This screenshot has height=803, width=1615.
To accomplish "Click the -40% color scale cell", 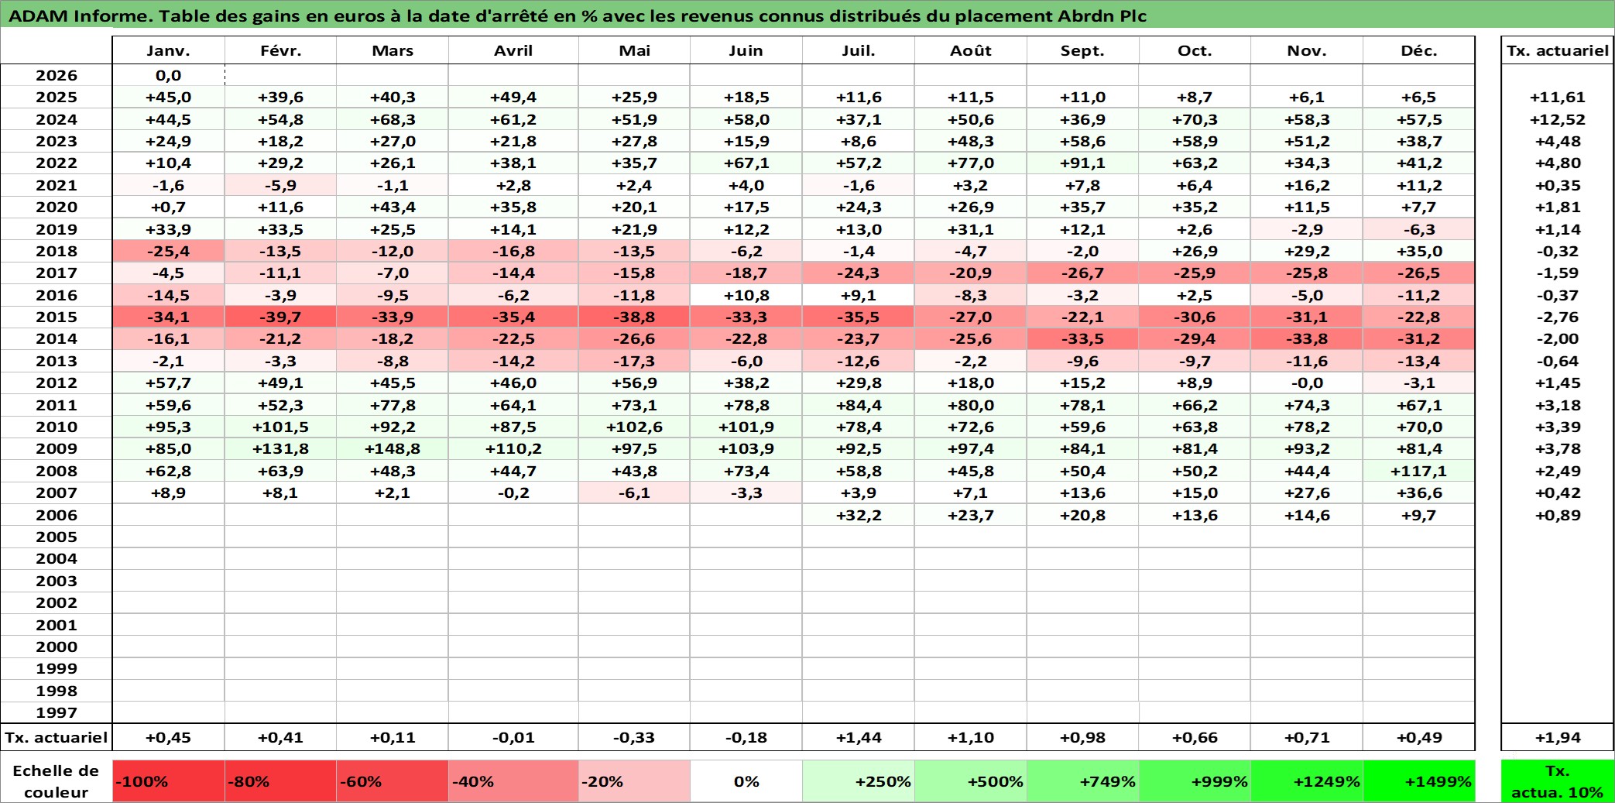I will (x=513, y=781).
